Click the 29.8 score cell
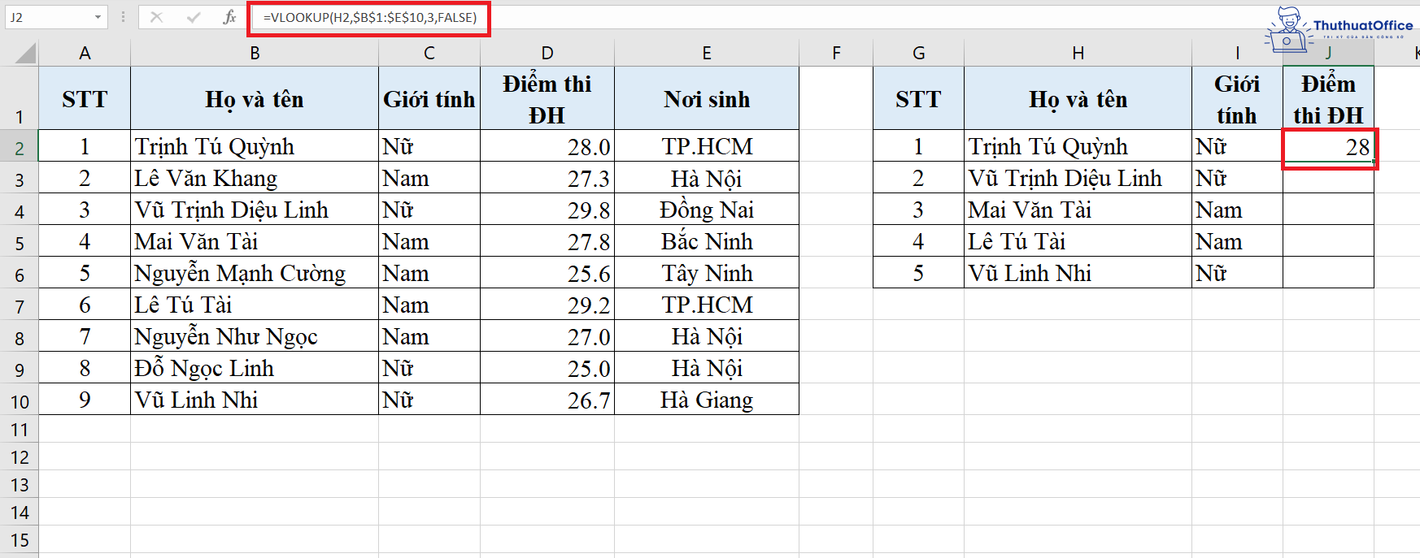 pos(547,210)
